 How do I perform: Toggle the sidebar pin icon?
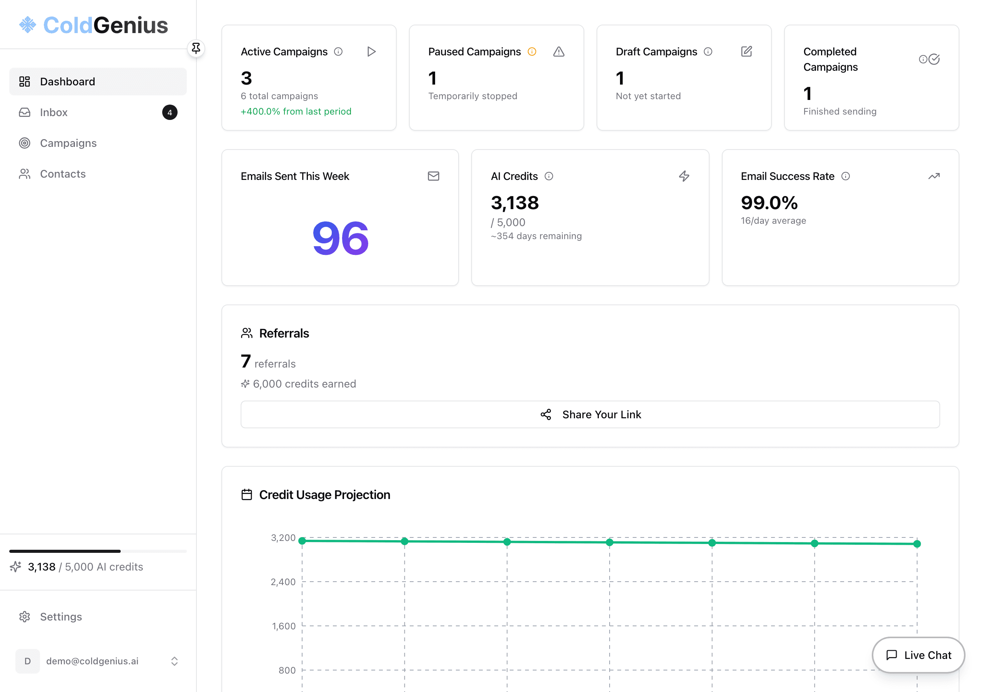pos(196,48)
